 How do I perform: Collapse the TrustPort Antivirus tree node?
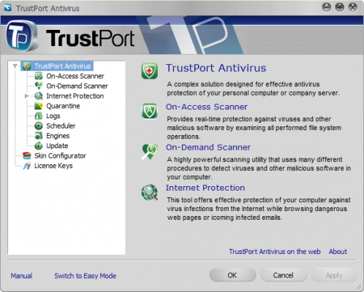click(15, 66)
